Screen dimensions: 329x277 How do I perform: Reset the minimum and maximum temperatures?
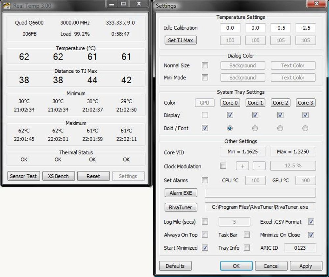point(93,176)
